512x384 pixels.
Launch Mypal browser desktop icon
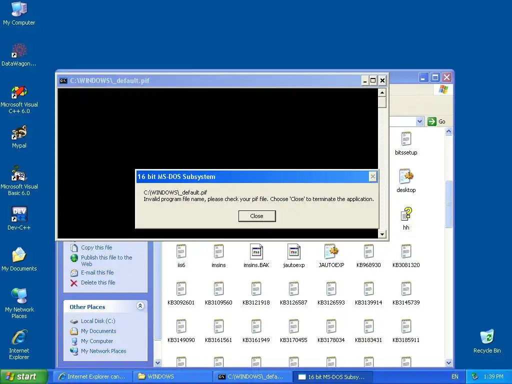point(19,137)
